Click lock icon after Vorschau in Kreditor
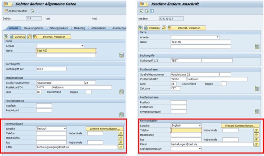The height and width of the screenshot is (156, 264). [164, 28]
